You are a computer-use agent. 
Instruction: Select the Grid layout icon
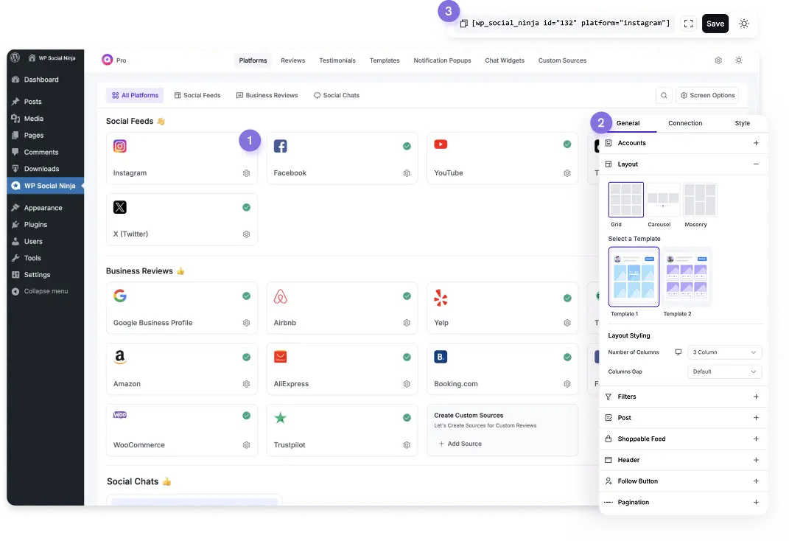pyautogui.click(x=625, y=199)
